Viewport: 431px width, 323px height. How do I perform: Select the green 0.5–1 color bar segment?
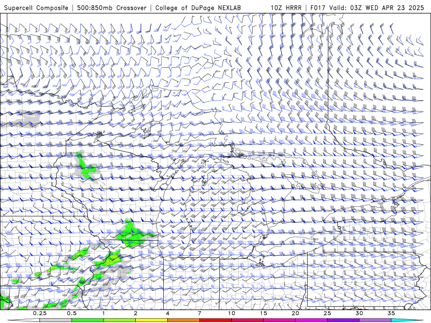[87, 320]
